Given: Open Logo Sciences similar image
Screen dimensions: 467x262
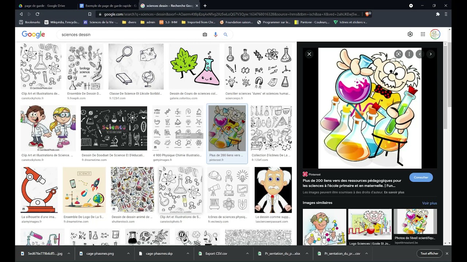Looking at the screenshot, I should pos(370,224).
